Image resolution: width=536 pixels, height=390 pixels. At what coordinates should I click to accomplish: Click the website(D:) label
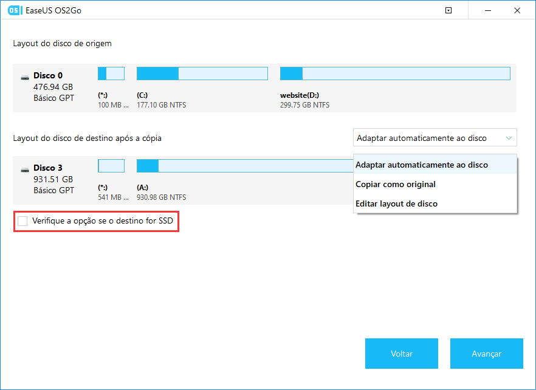[300, 95]
